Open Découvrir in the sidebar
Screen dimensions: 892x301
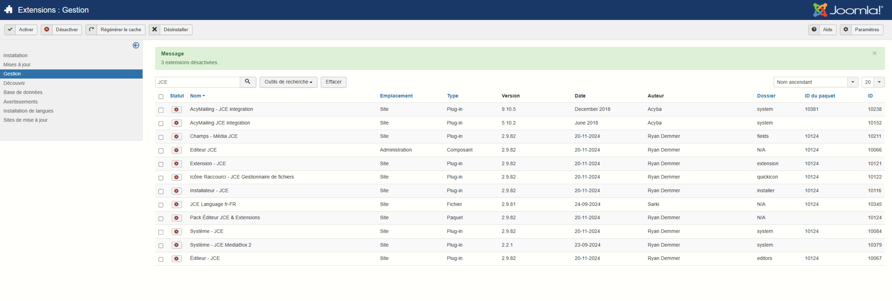pos(14,83)
